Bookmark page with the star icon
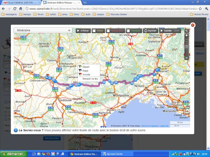 tap(200, 9)
